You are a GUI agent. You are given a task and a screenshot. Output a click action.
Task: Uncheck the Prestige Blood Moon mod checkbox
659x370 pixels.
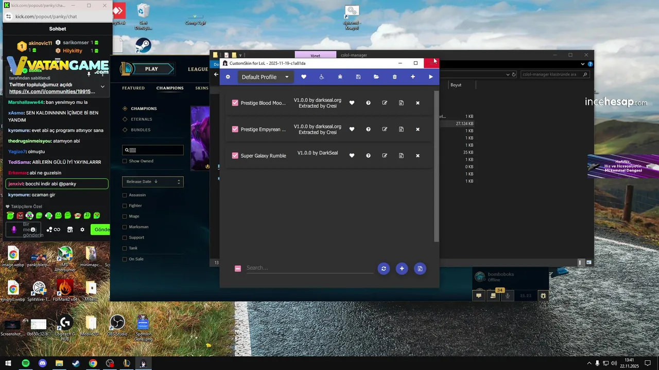pos(235,103)
